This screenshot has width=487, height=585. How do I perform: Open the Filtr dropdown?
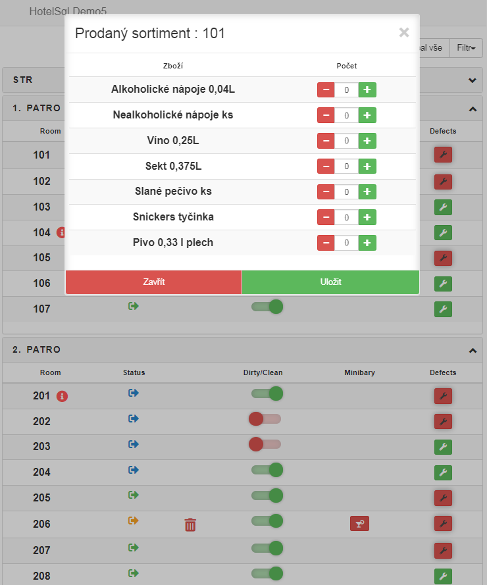(466, 48)
